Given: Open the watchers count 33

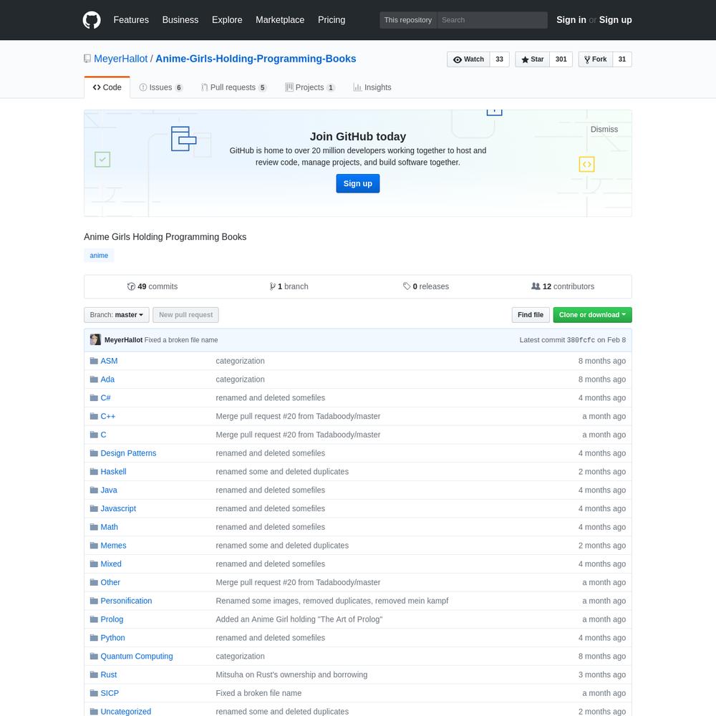Looking at the screenshot, I should tap(500, 59).
